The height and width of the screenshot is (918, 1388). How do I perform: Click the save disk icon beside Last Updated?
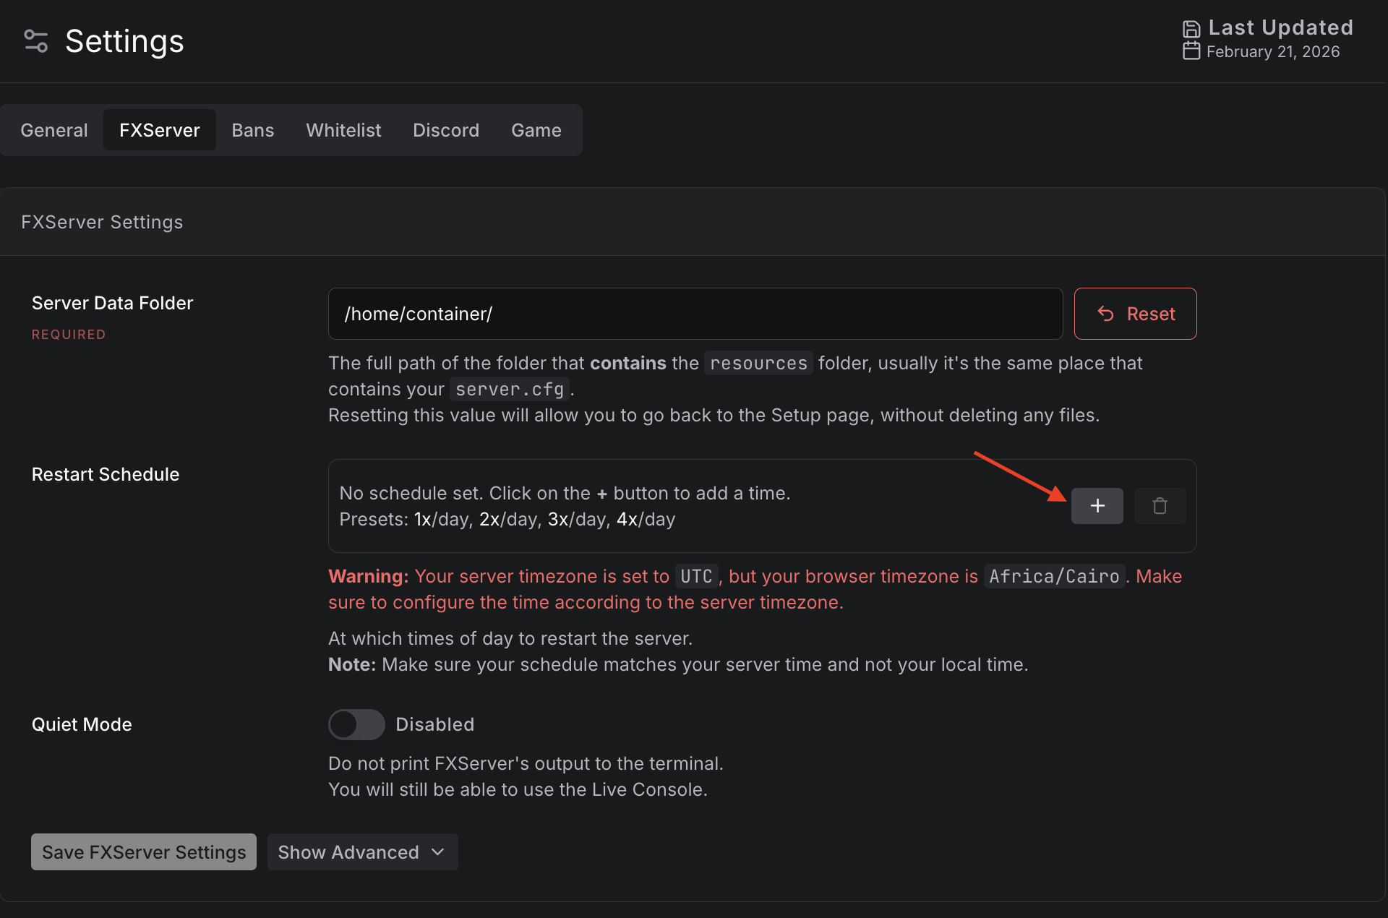point(1191,29)
